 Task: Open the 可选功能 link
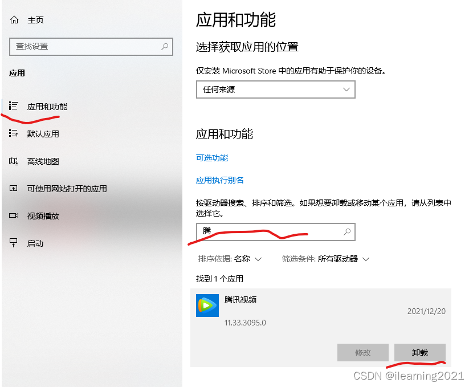tap(212, 158)
